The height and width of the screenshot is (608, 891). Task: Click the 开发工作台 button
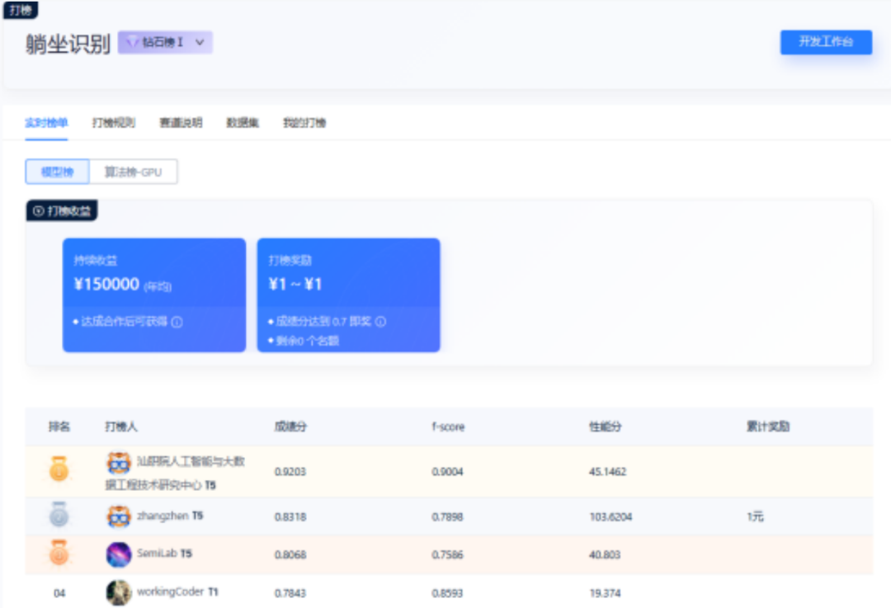tap(826, 42)
